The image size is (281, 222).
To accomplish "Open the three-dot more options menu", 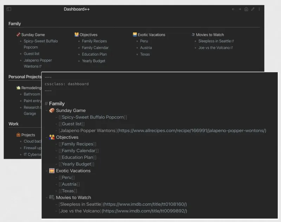I will point(259,9).
